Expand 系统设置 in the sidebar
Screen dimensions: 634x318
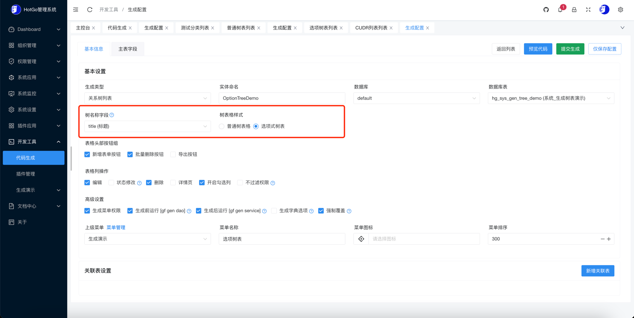[x=34, y=110]
